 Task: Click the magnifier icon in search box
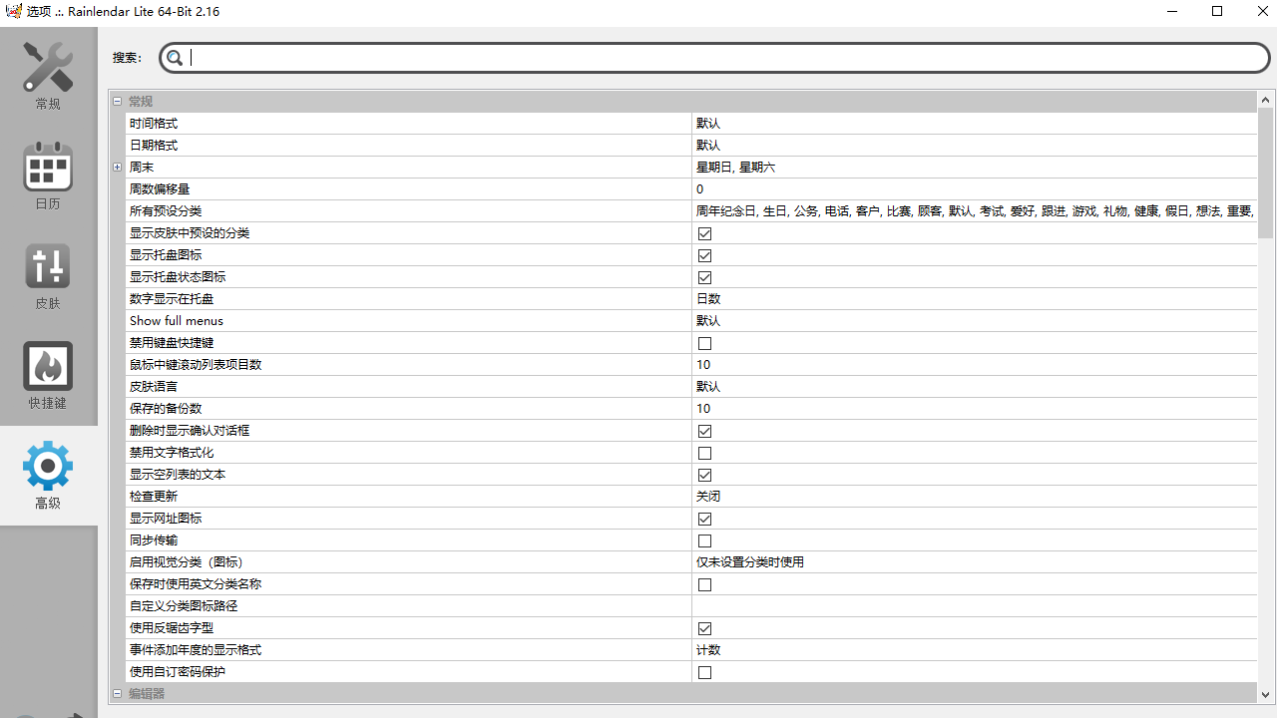(175, 58)
